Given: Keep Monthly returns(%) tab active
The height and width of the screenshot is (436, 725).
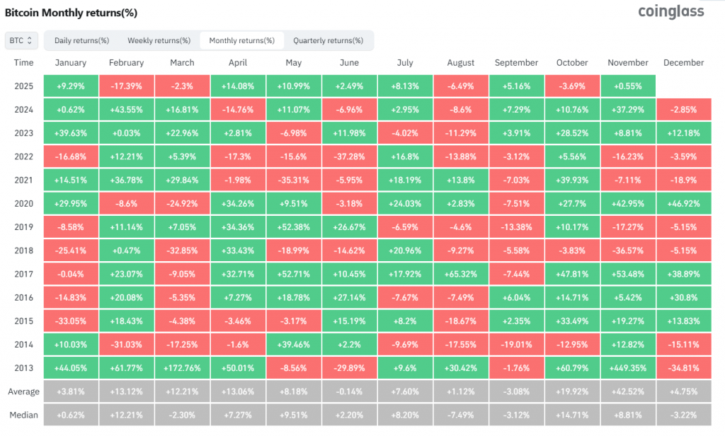Looking at the screenshot, I should pyautogui.click(x=242, y=40).
